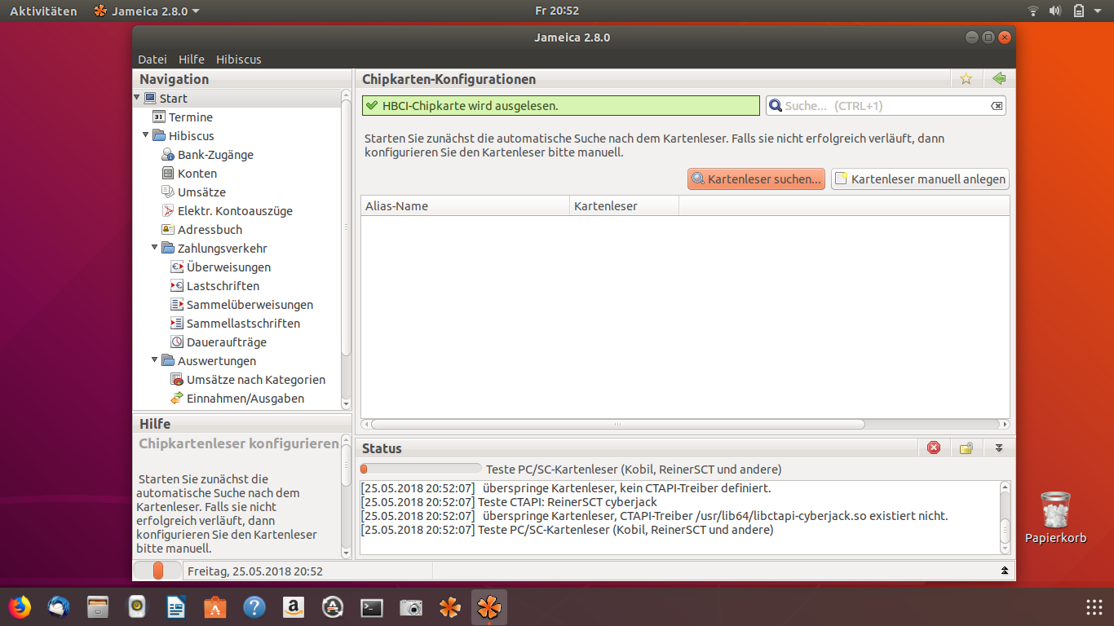The width and height of the screenshot is (1114, 626).
Task: Show applications grid in the dock
Action: tap(1094, 607)
